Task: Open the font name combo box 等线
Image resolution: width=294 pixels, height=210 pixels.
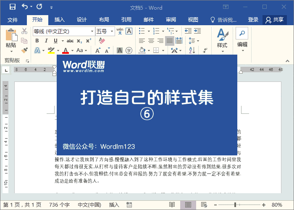Action: click(x=63, y=31)
